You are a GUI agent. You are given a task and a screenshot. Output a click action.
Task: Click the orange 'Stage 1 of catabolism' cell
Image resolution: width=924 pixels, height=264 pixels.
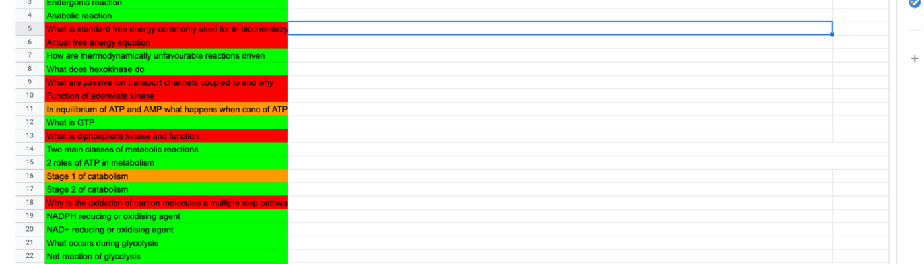pyautogui.click(x=166, y=176)
